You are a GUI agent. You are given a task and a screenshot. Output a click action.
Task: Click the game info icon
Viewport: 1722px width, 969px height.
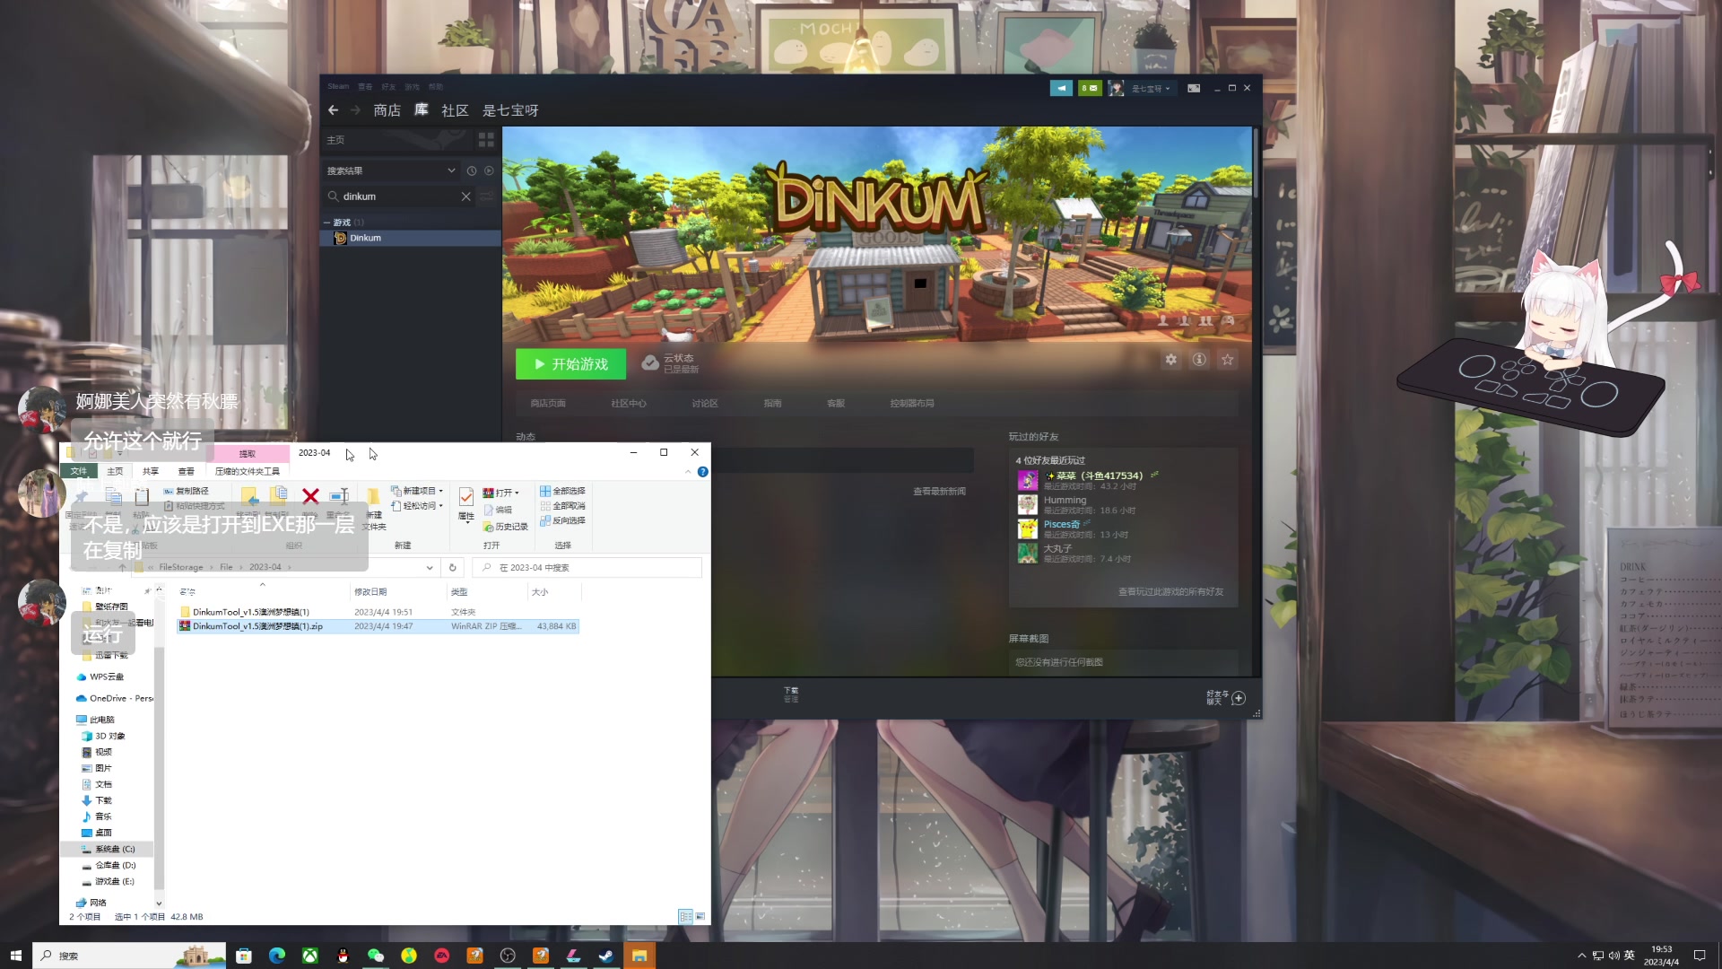coord(1199,360)
